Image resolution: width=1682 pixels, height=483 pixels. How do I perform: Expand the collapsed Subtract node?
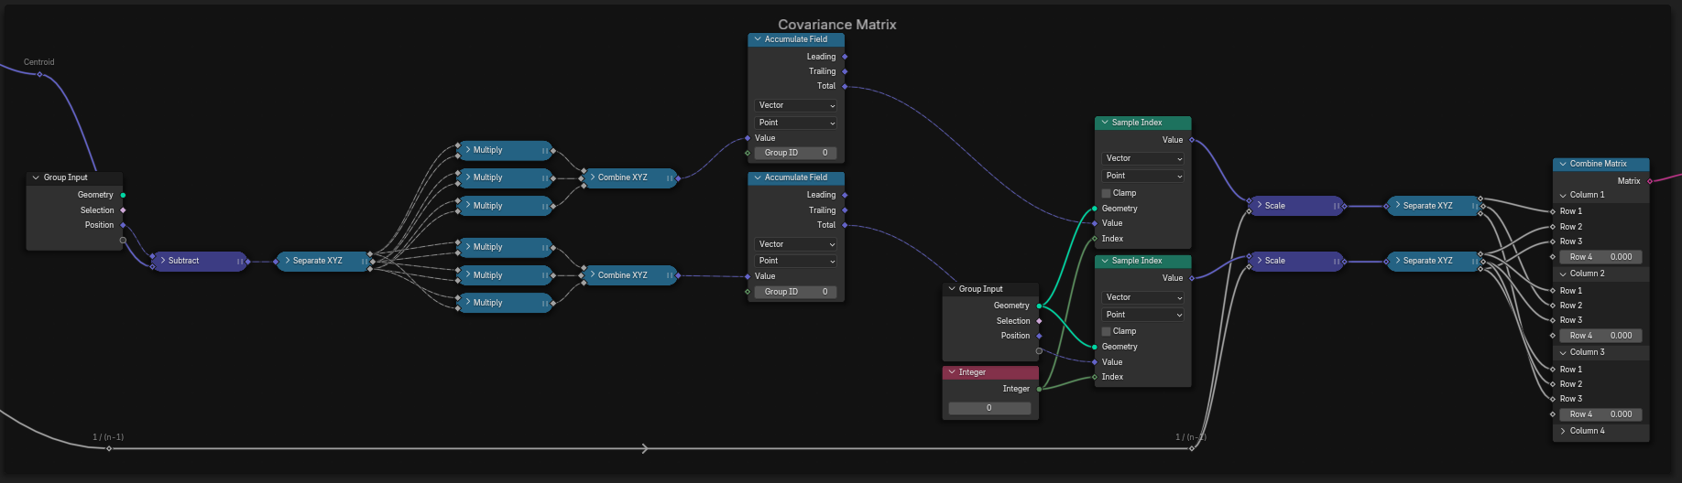(x=163, y=261)
